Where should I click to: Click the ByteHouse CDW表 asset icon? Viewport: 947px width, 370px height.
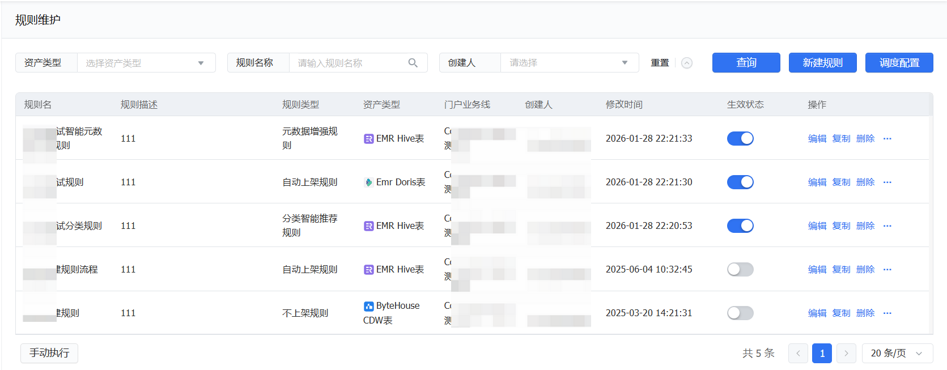point(368,306)
